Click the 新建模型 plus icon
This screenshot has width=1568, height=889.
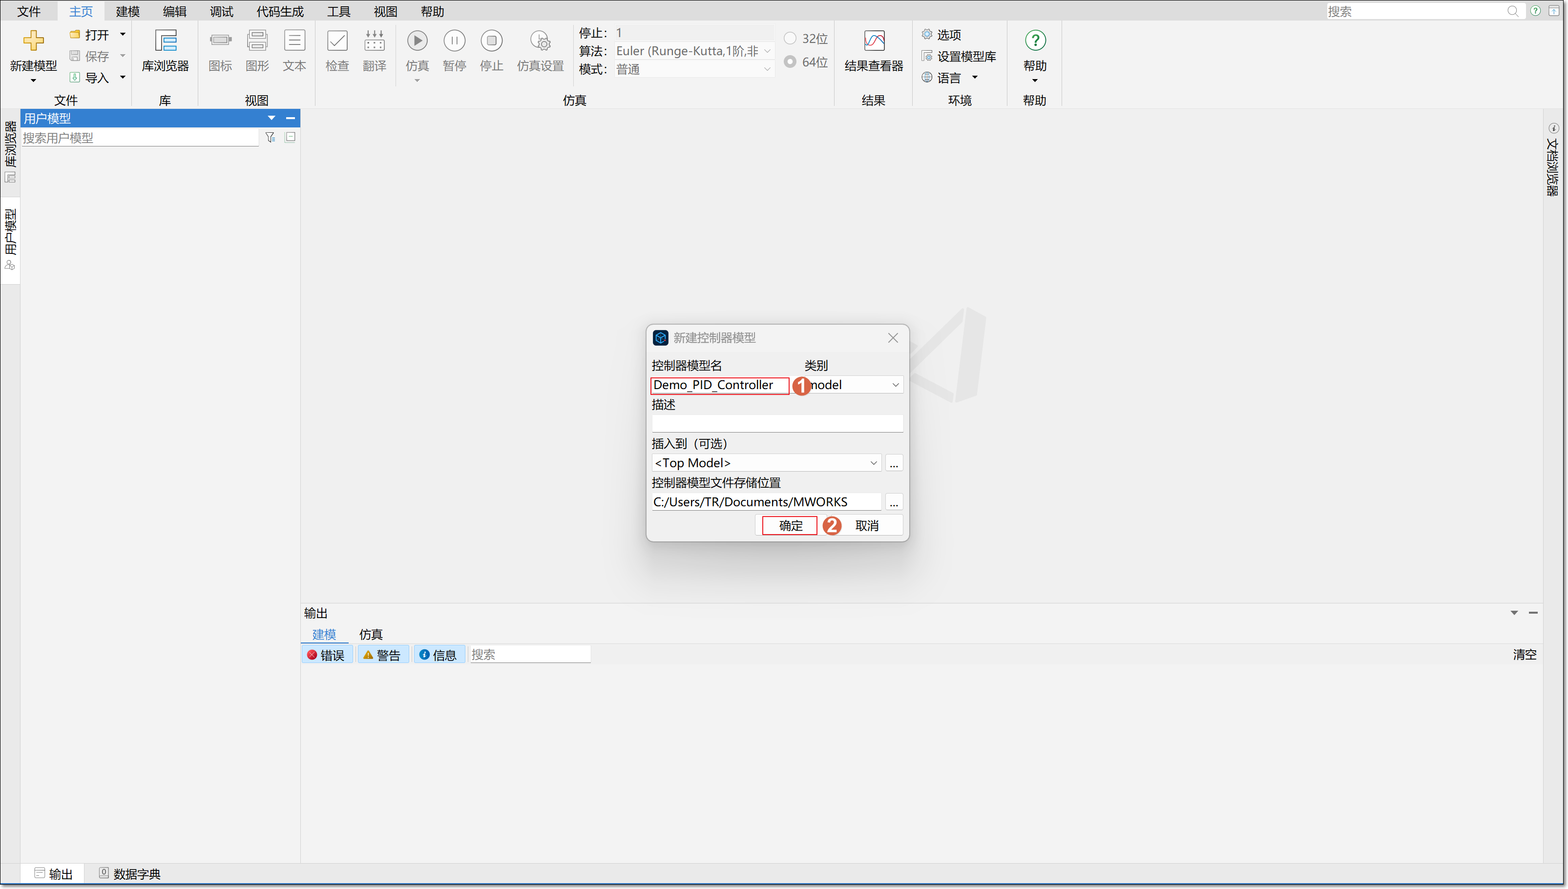[x=33, y=41]
